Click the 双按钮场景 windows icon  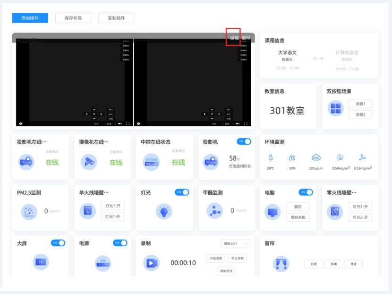point(336,109)
